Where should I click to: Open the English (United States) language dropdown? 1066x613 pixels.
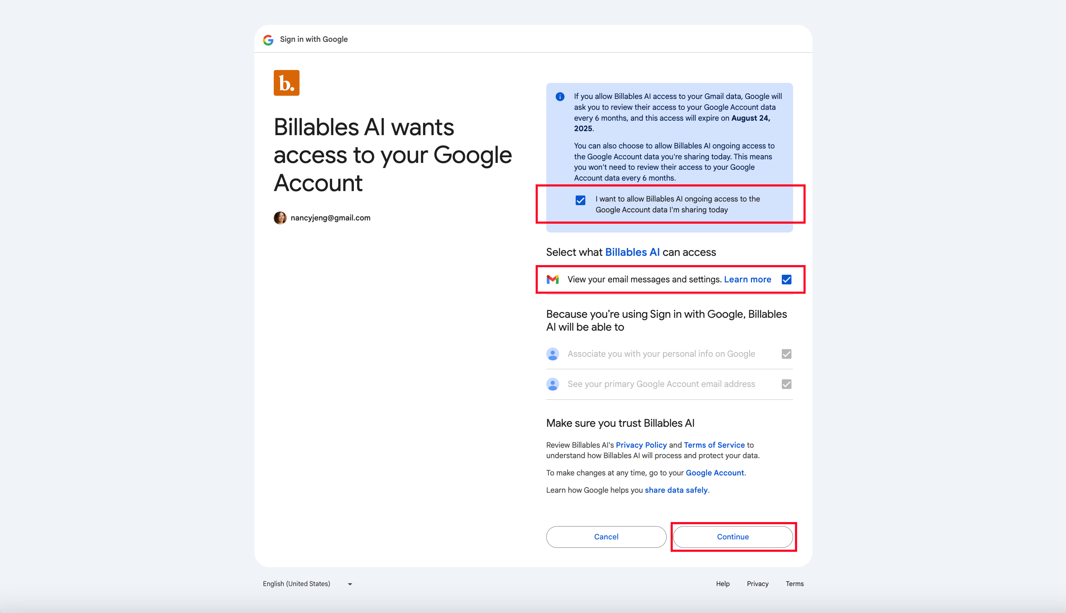click(x=297, y=584)
